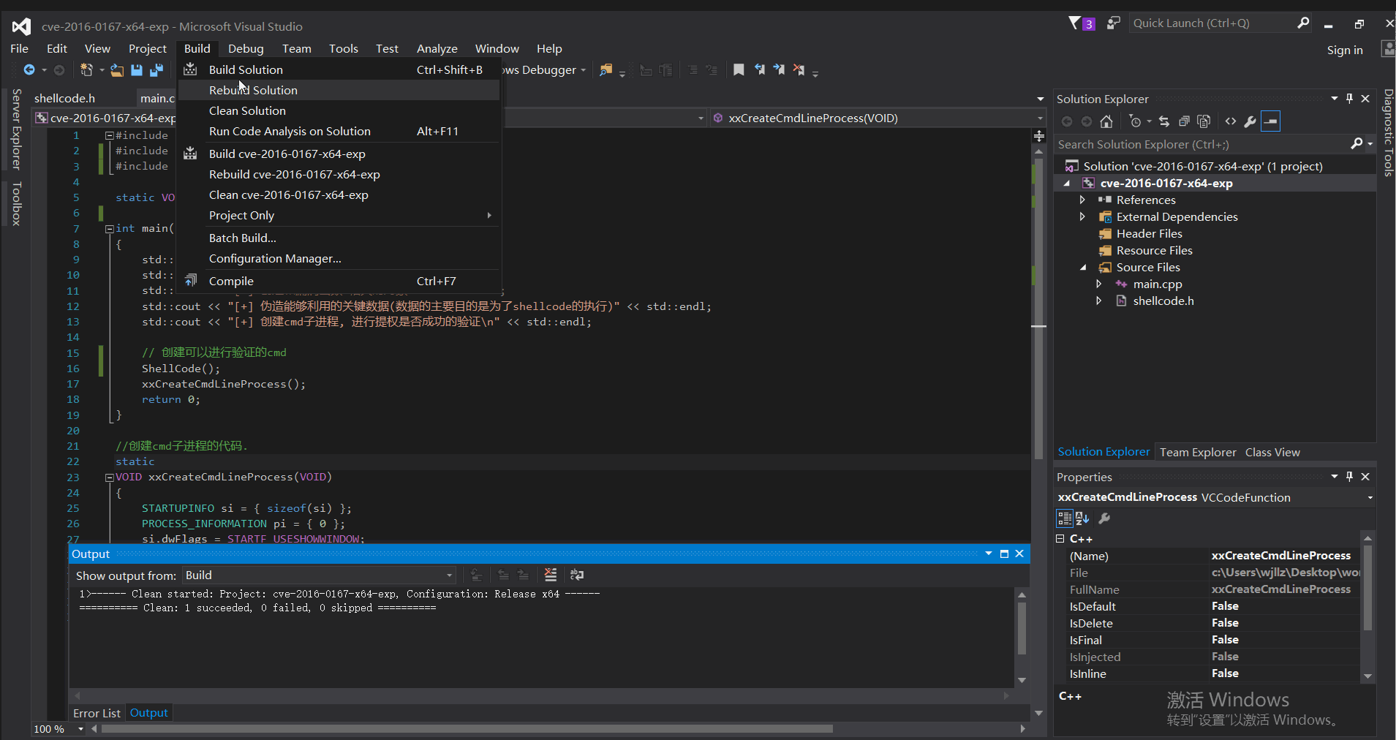This screenshot has width=1396, height=740.
Task: Open the Debug menu
Action: [246, 49]
